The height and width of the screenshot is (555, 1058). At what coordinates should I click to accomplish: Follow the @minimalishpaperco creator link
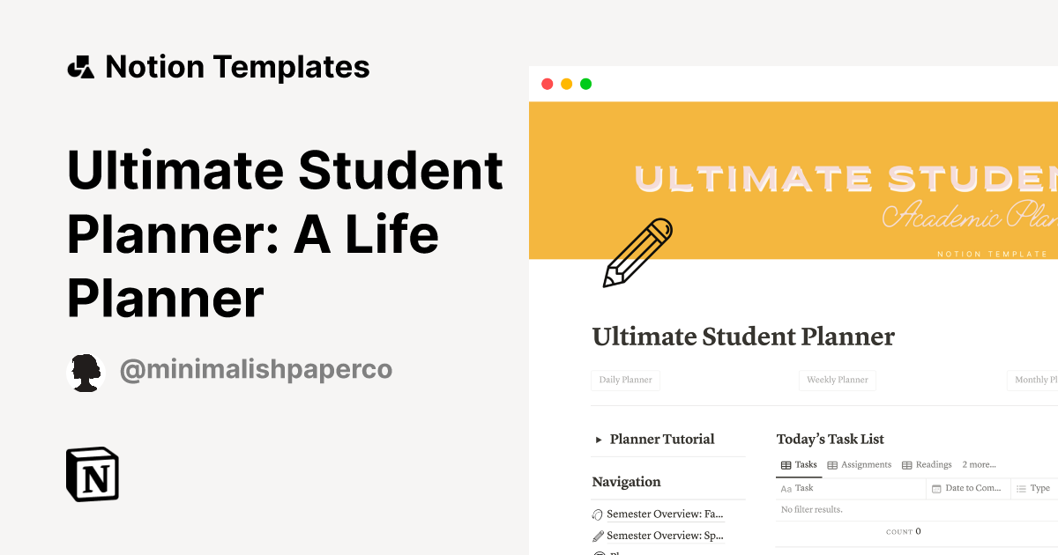coord(256,370)
